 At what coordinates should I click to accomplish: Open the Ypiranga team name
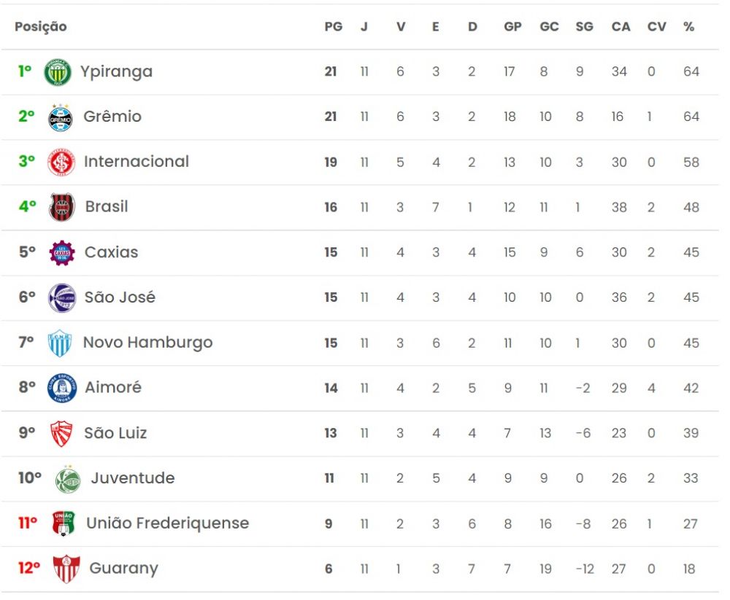point(116,72)
